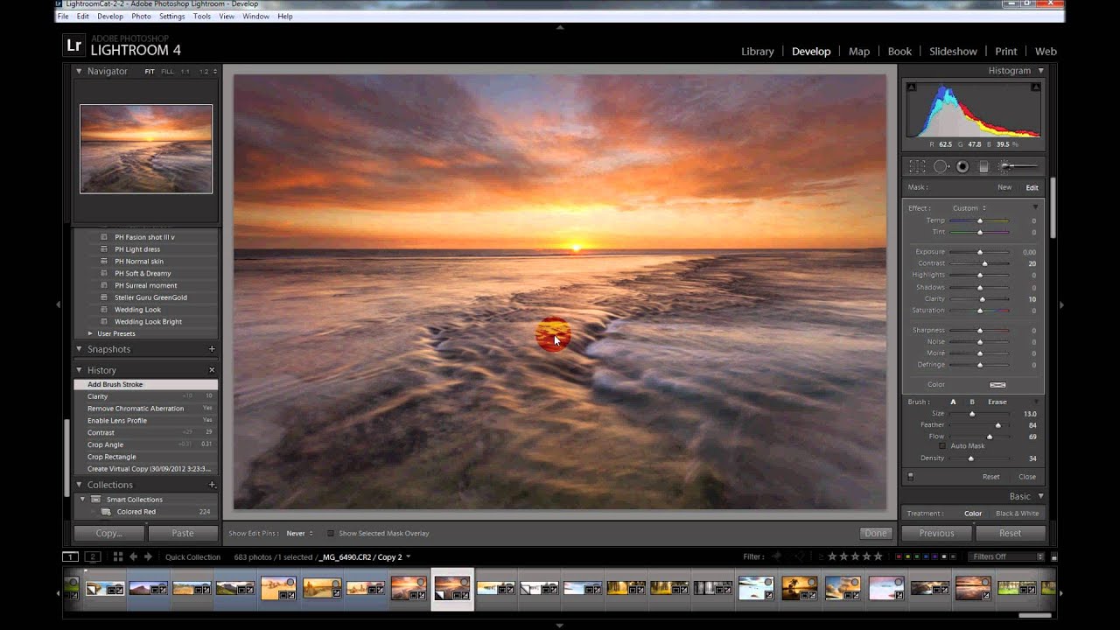Open the Effect Custom preset dropdown

pyautogui.click(x=969, y=208)
